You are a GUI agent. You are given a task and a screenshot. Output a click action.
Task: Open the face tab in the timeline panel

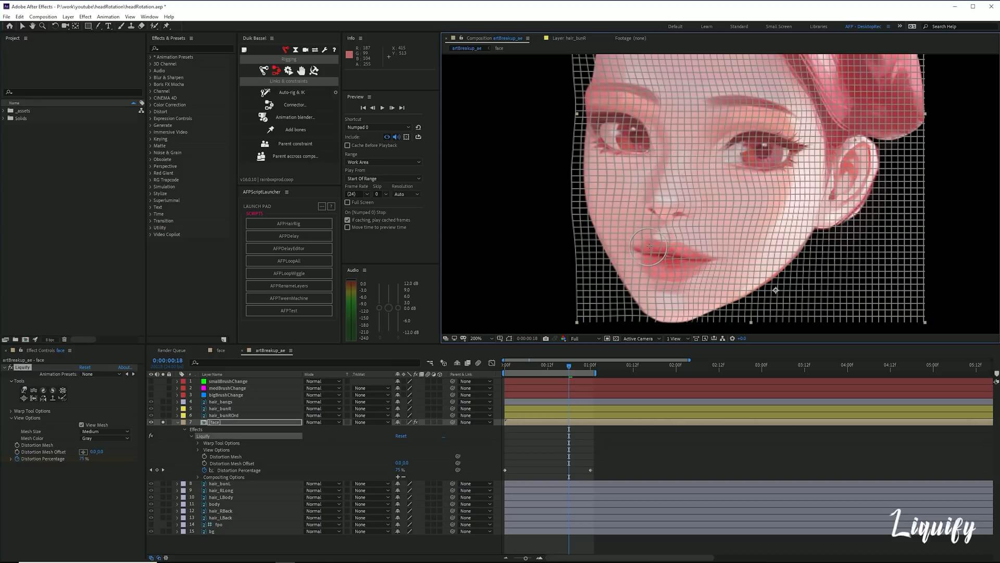pyautogui.click(x=221, y=351)
